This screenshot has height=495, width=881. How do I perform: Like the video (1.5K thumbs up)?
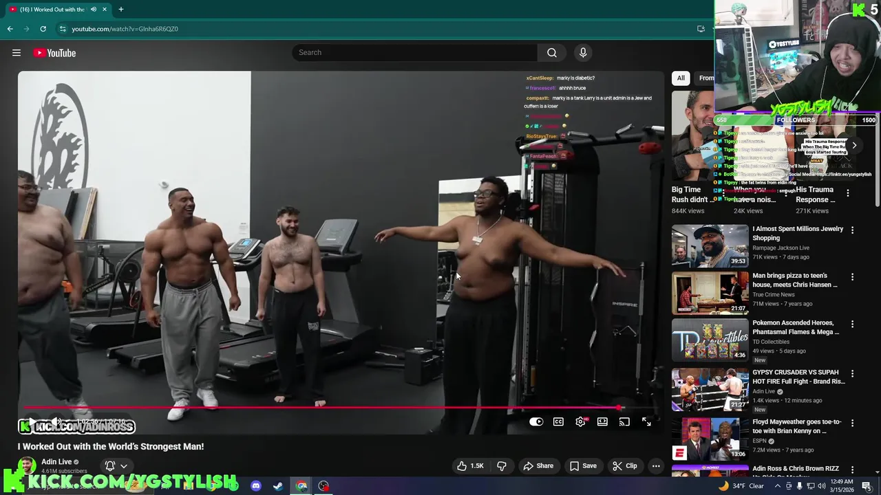pyautogui.click(x=470, y=466)
